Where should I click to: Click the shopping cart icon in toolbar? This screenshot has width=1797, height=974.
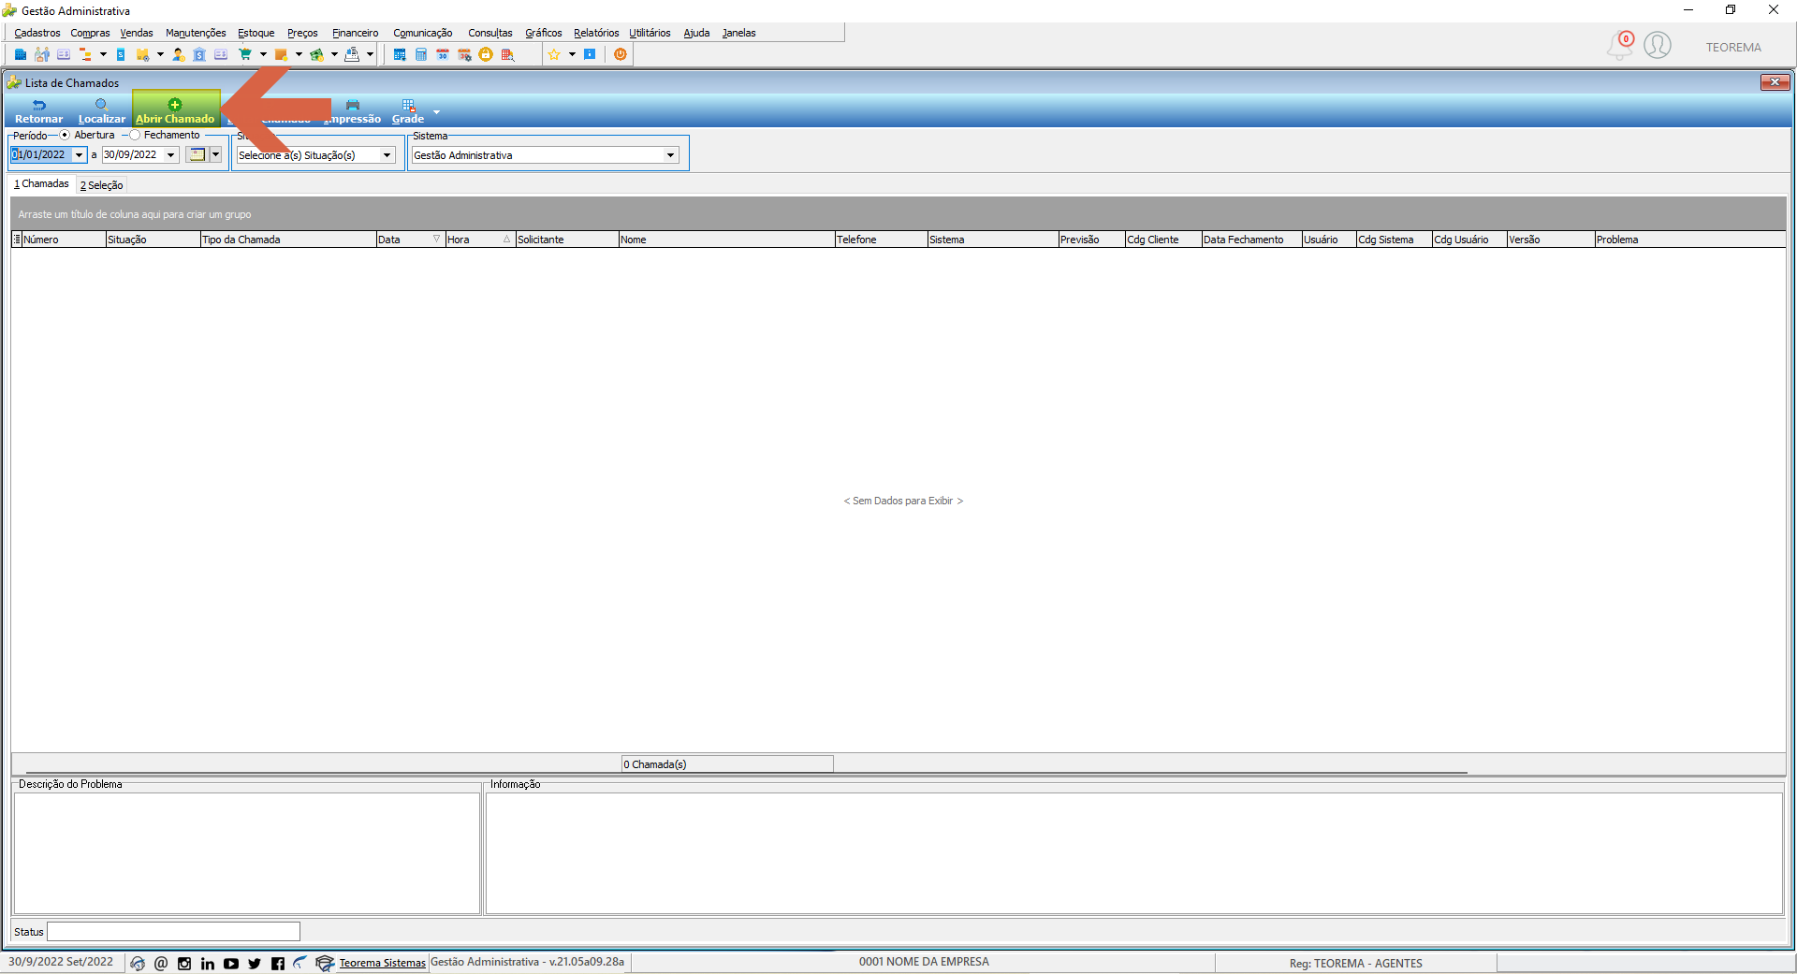(x=245, y=54)
